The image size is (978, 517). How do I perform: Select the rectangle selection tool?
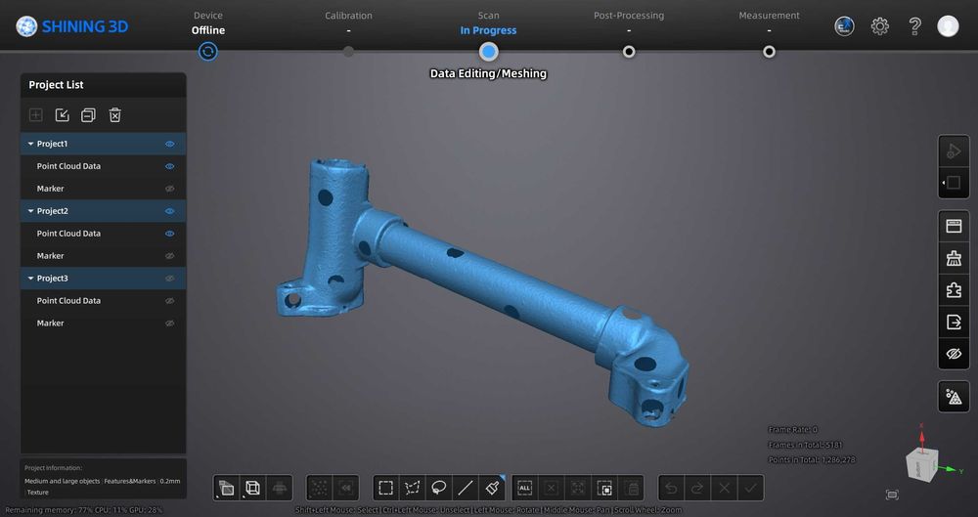[x=385, y=488]
